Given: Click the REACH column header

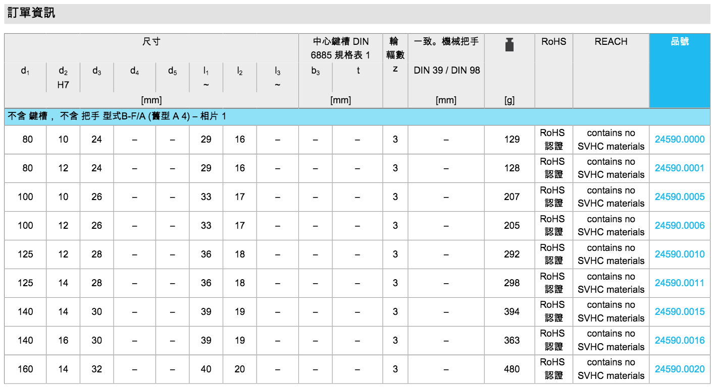Looking at the screenshot, I should click(x=611, y=42).
